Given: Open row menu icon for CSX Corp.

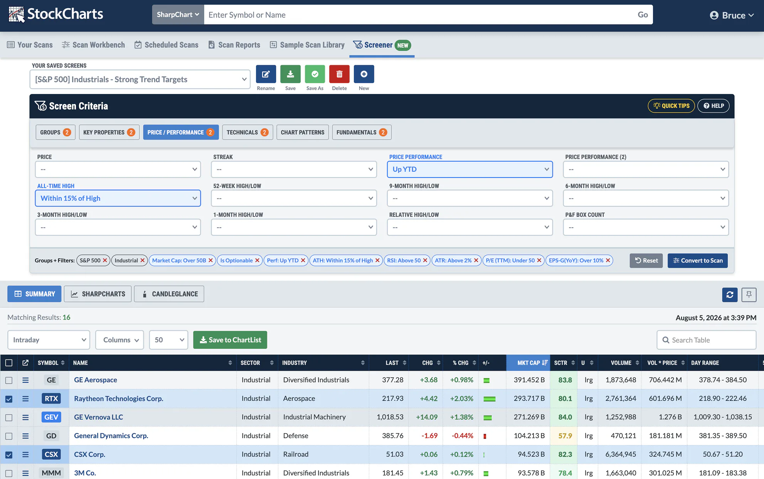Looking at the screenshot, I should pos(25,454).
